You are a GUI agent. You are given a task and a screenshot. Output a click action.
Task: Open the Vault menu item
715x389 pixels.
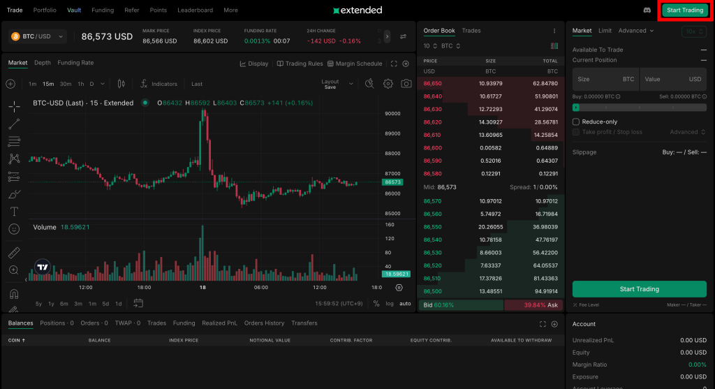(74, 10)
